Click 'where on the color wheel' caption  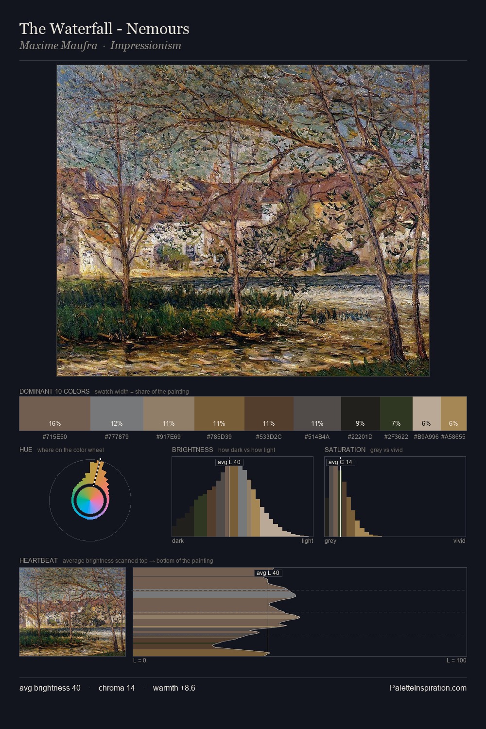[x=70, y=450]
